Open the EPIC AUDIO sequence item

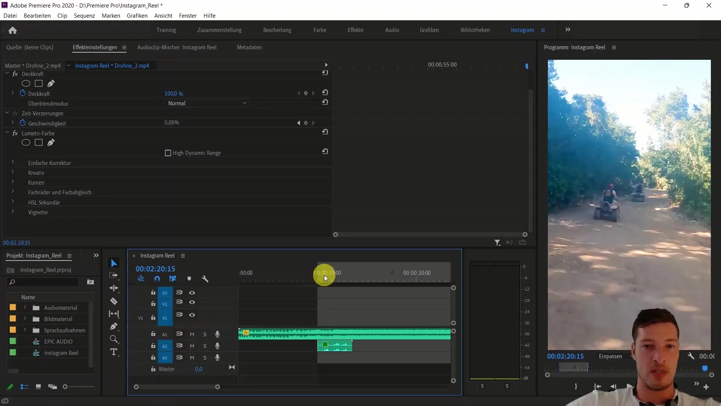click(58, 342)
